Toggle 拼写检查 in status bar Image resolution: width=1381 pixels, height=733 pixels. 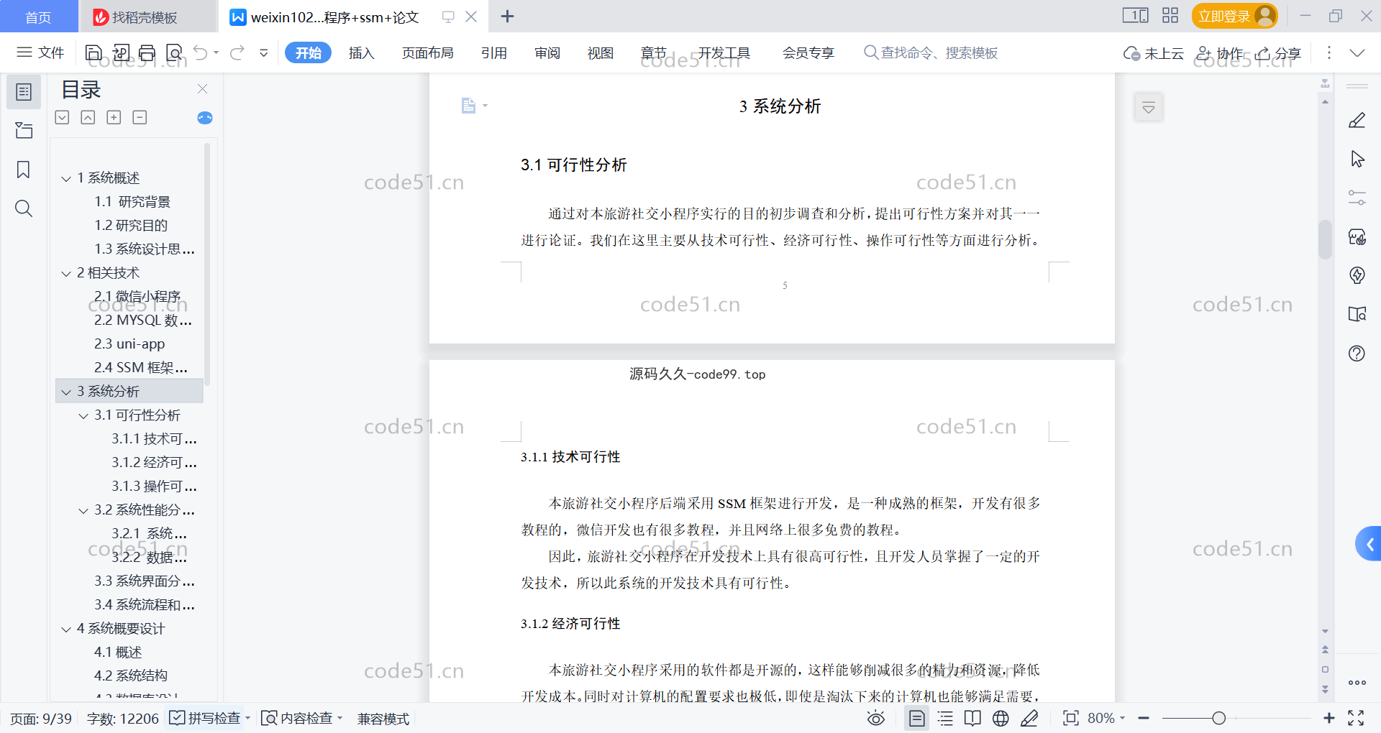click(205, 718)
